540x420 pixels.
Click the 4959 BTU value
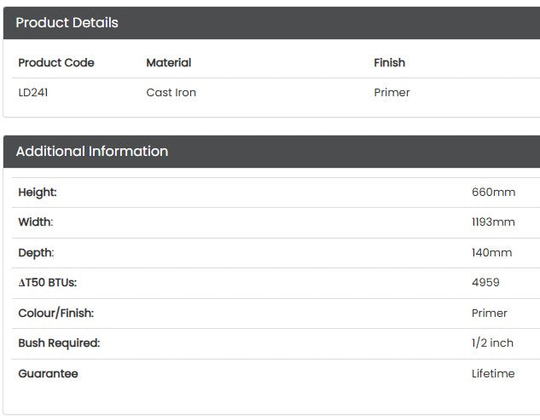(485, 283)
